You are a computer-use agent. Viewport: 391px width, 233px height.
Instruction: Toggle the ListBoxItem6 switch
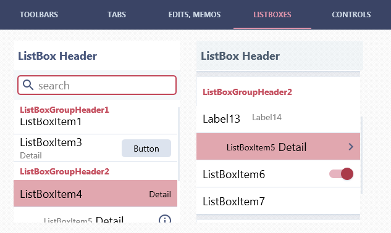point(341,174)
